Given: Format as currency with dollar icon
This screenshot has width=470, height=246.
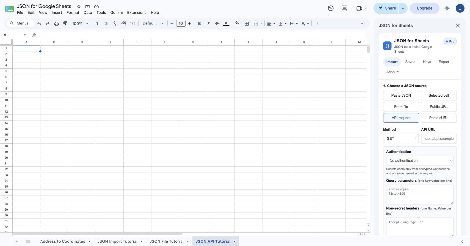Looking at the screenshot, I should tap(97, 24).
